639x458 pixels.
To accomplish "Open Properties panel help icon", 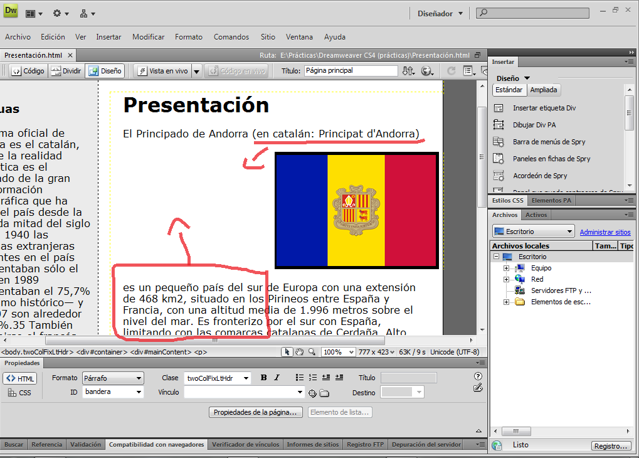I will pos(478,376).
